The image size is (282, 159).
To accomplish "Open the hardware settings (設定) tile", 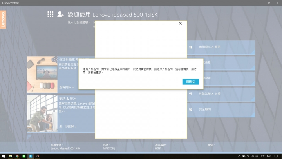I will point(229,79).
